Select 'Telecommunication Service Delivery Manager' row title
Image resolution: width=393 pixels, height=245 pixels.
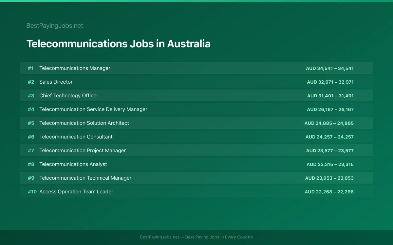click(93, 109)
